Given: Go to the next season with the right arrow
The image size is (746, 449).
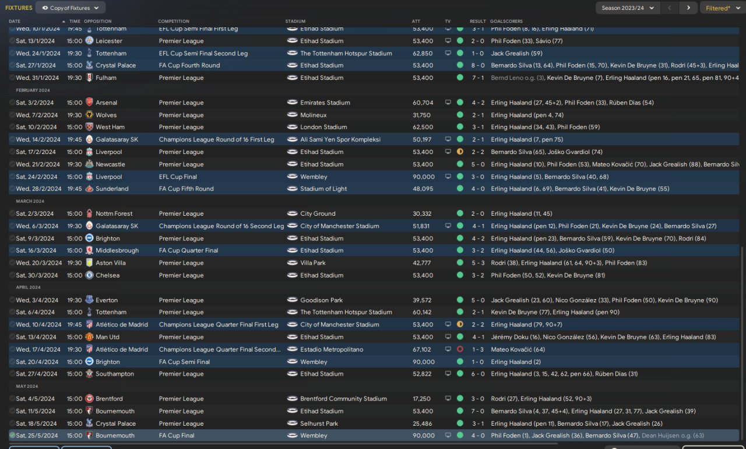Looking at the screenshot, I should tap(688, 8).
